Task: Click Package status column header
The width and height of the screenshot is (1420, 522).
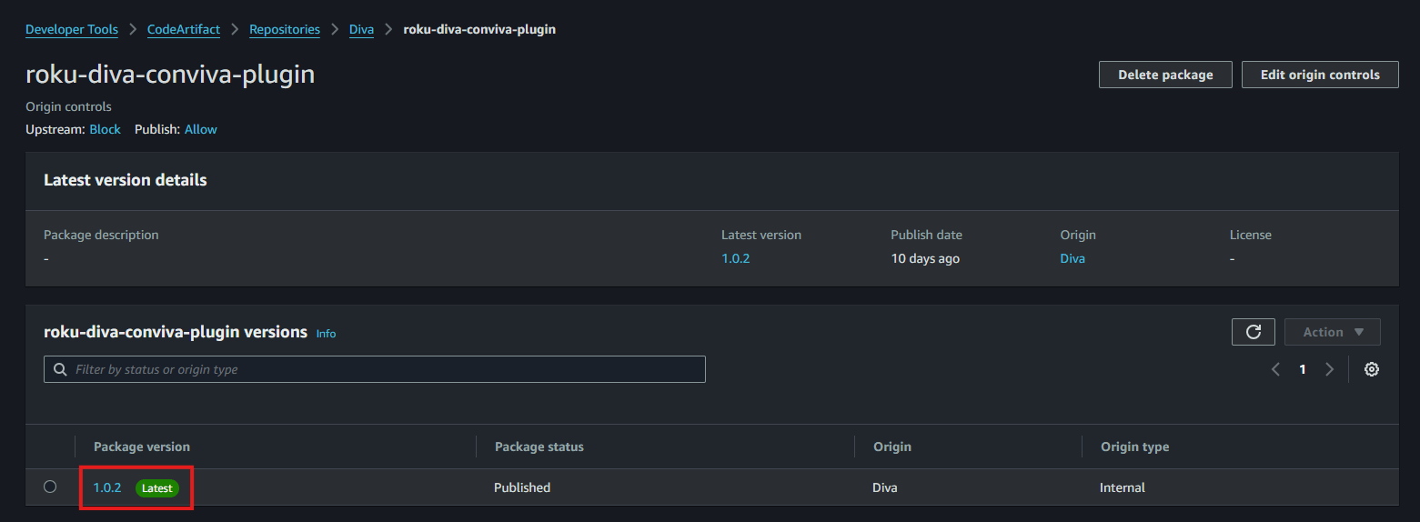Action: pos(539,447)
